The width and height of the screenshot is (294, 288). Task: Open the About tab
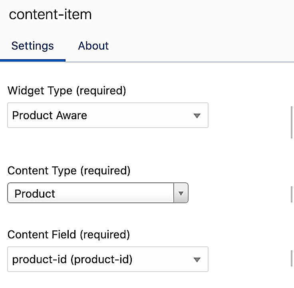[93, 46]
